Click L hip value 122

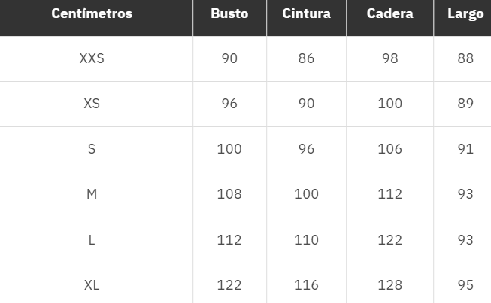coord(389,240)
